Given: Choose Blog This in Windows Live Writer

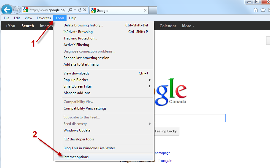Looking at the screenshot, I should point(104,148).
